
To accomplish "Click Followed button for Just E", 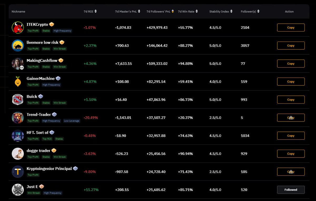I will tap(291, 190).
